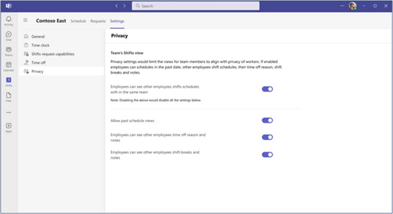The image size is (393, 214).
Task: Click the General home icon
Action: click(26, 36)
